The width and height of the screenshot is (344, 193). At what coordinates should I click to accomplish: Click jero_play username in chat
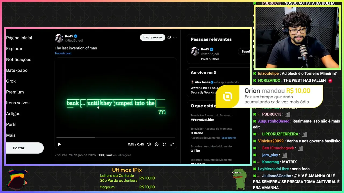click(270, 155)
